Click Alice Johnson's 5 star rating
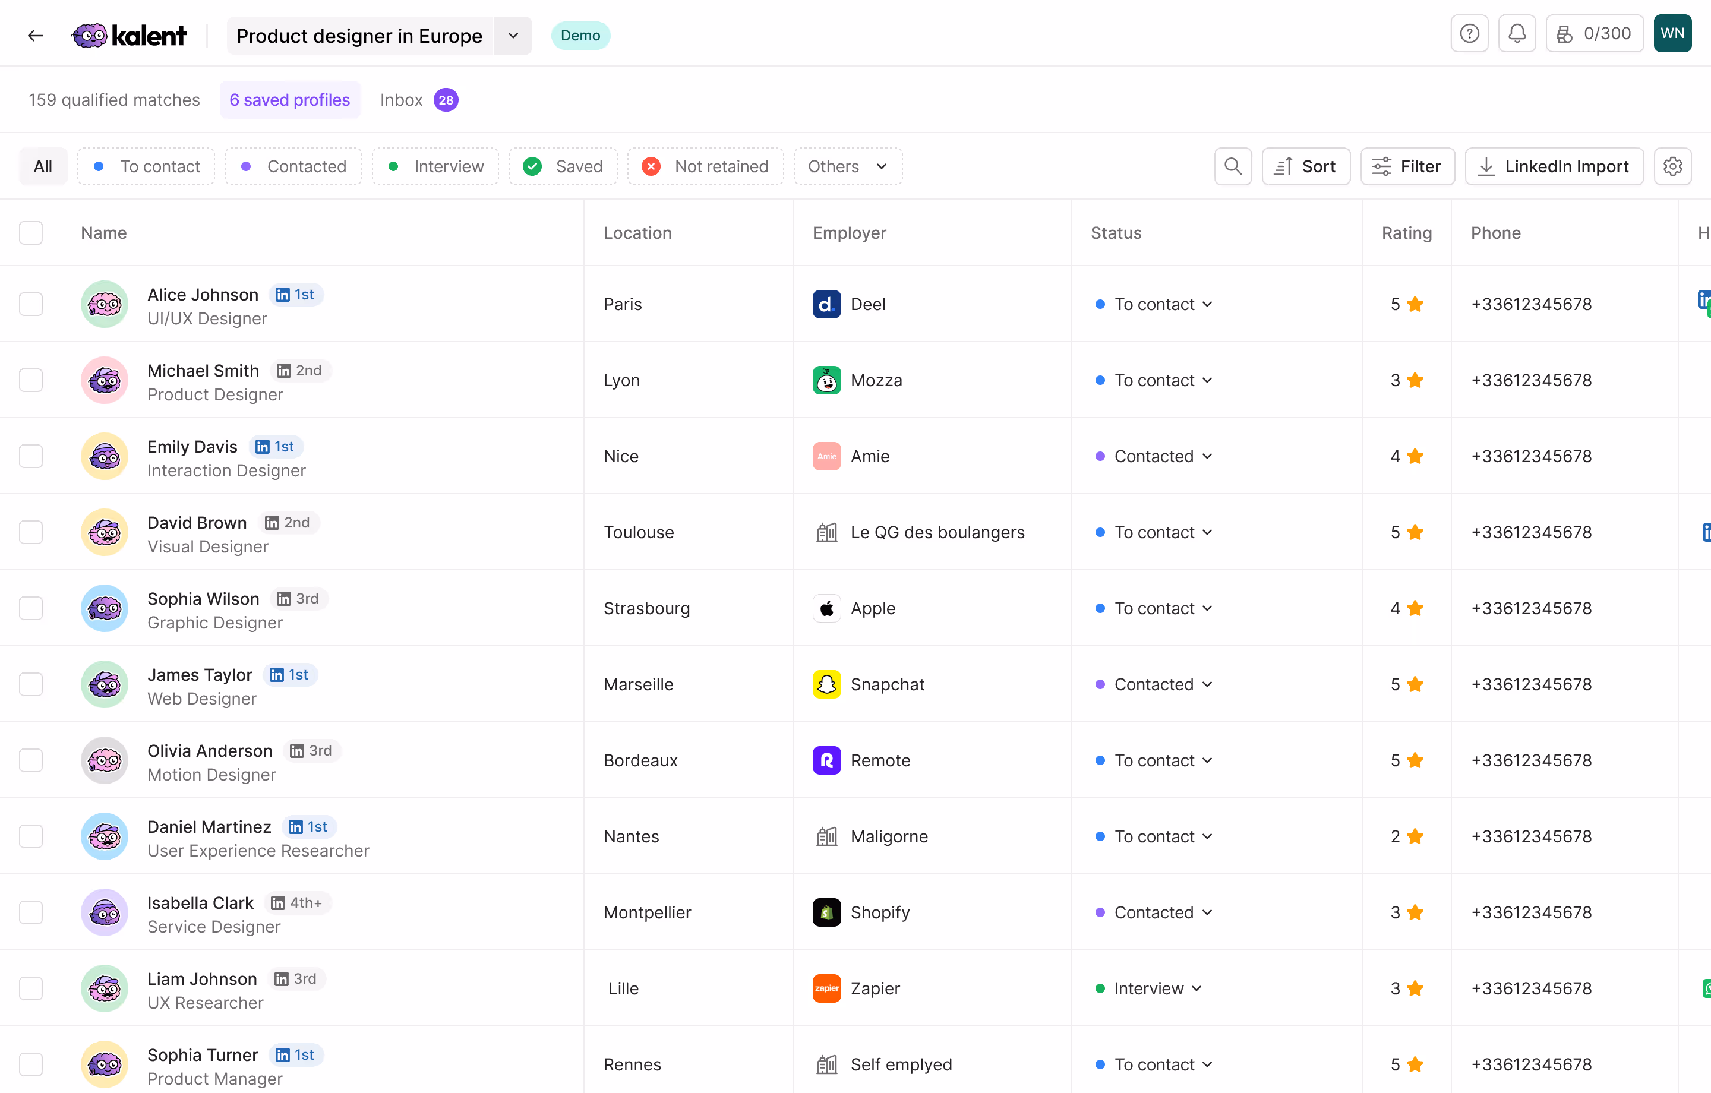Image resolution: width=1711 pixels, height=1093 pixels. coord(1406,304)
